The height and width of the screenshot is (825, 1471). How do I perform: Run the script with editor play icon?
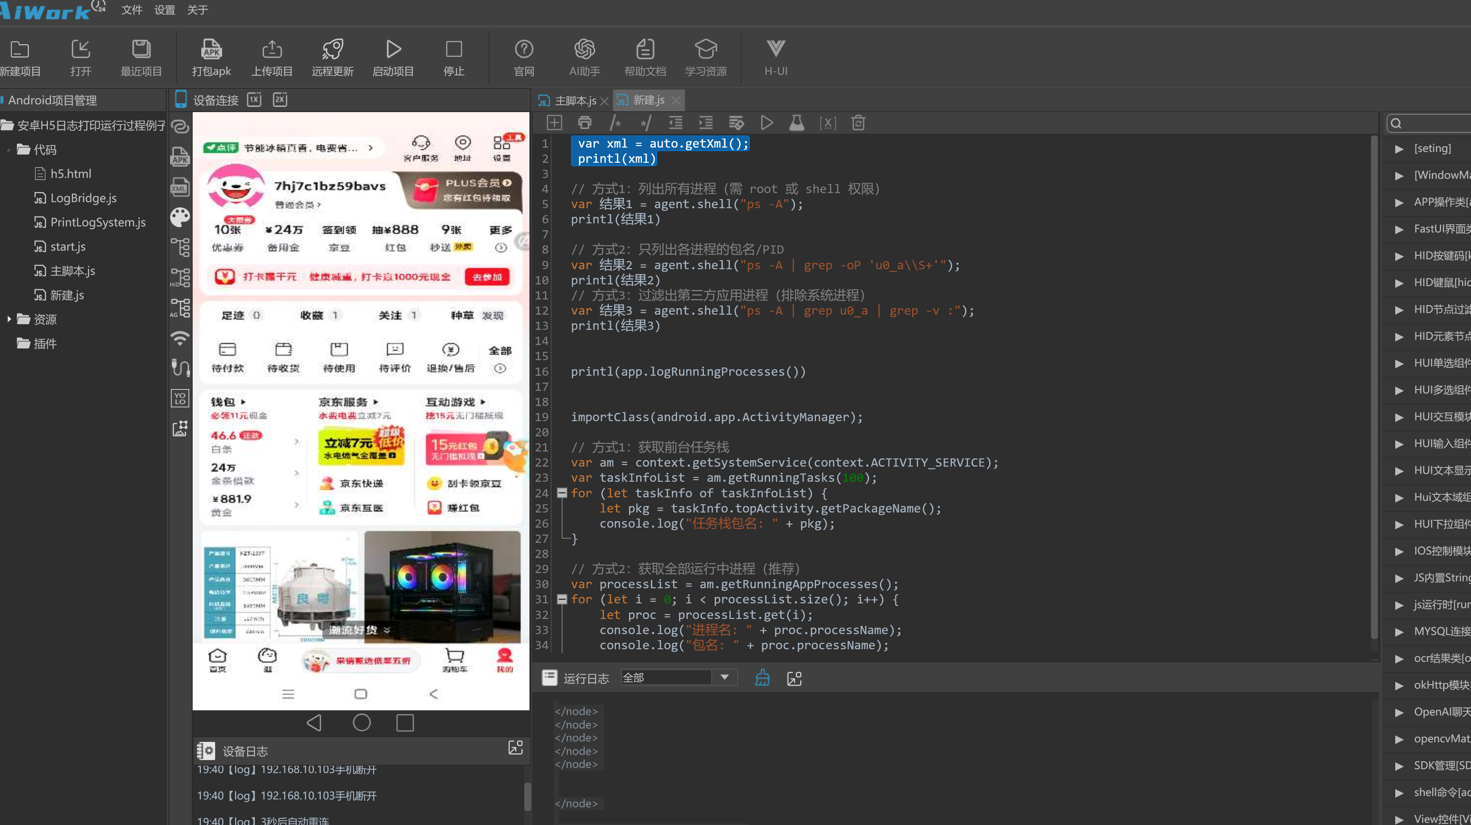767,123
